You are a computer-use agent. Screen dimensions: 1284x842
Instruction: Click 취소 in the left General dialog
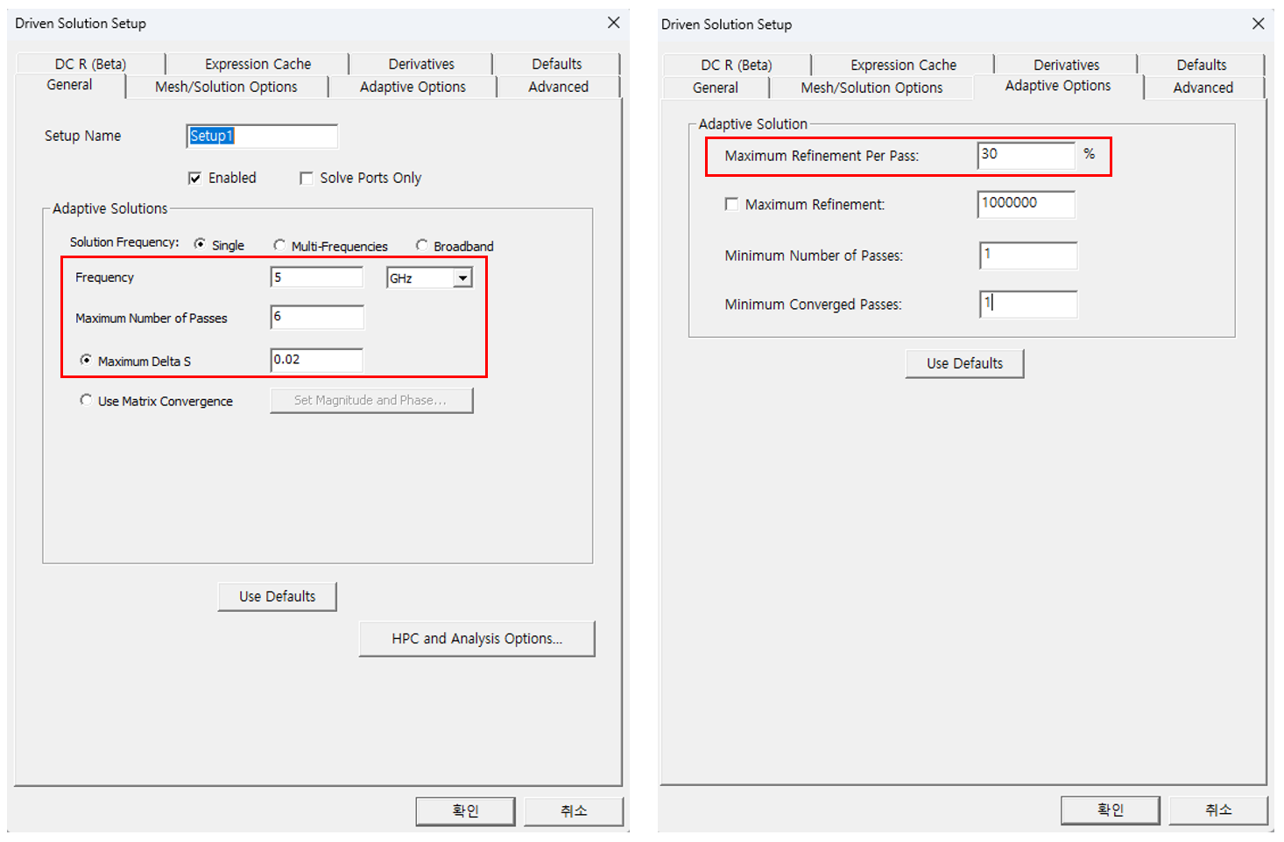coord(574,811)
